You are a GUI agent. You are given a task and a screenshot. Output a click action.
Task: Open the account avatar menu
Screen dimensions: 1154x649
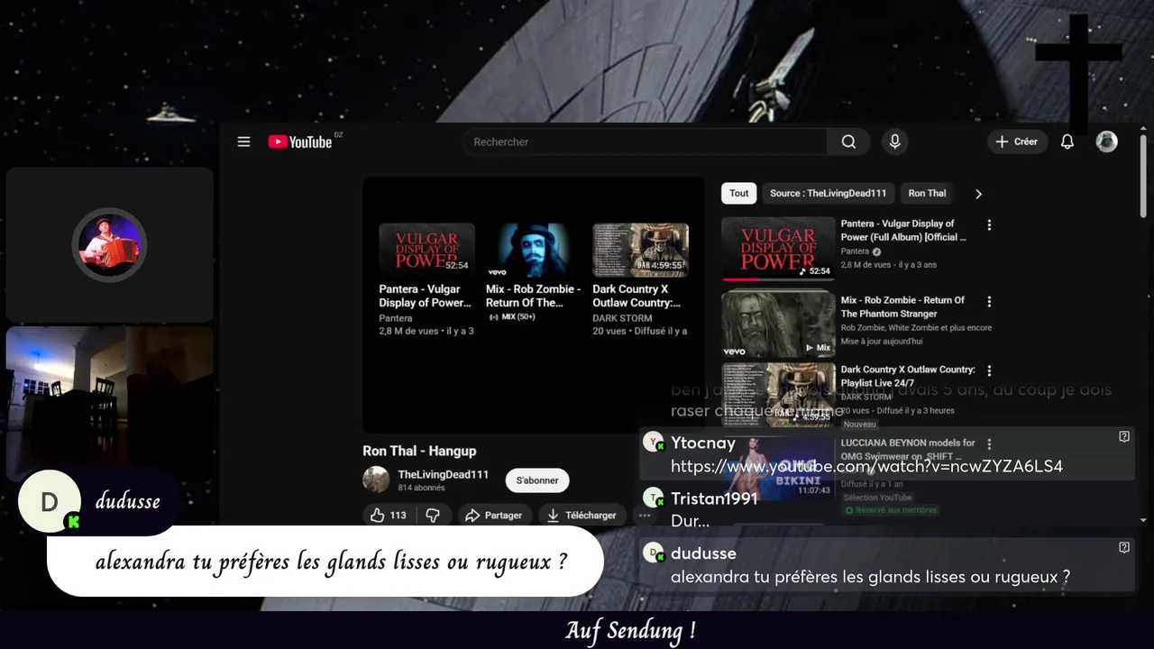(x=1106, y=142)
